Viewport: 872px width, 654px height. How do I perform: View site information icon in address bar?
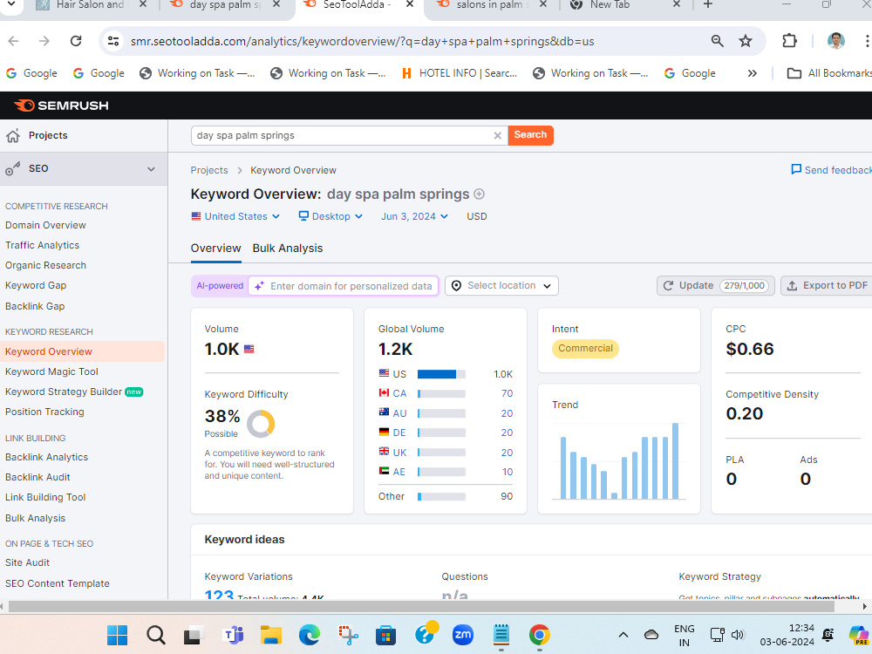(x=113, y=41)
